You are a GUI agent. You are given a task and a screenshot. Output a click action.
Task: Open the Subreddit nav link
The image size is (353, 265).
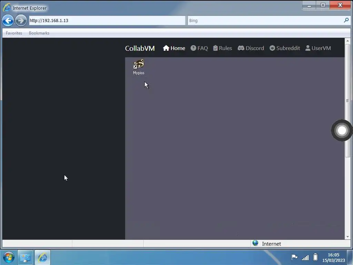point(285,48)
